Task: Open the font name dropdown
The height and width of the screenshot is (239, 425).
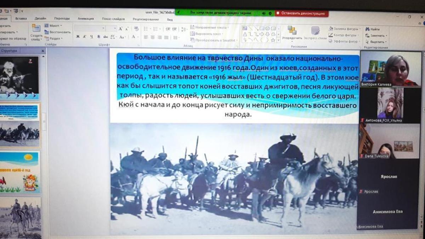Action: click(103, 29)
